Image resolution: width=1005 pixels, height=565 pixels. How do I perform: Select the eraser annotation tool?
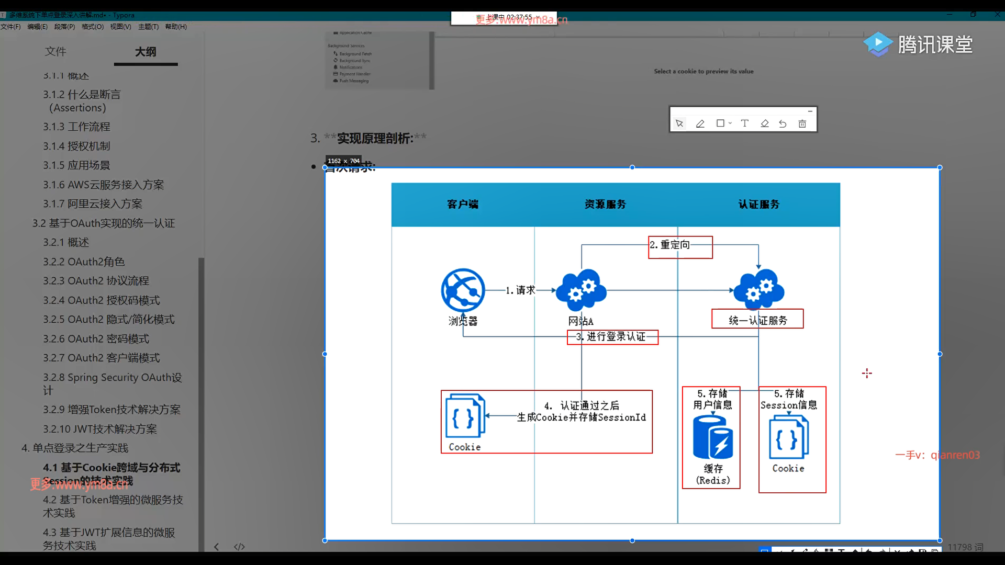(x=765, y=123)
